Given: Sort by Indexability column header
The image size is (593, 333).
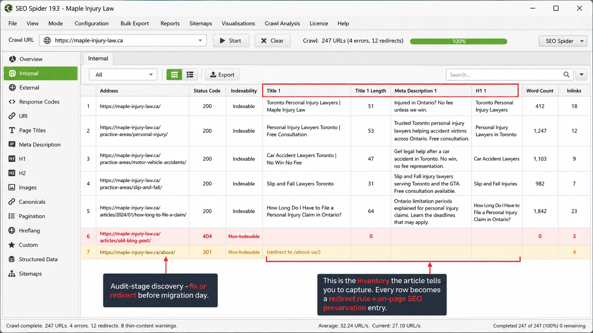Looking at the screenshot, I should [x=244, y=91].
